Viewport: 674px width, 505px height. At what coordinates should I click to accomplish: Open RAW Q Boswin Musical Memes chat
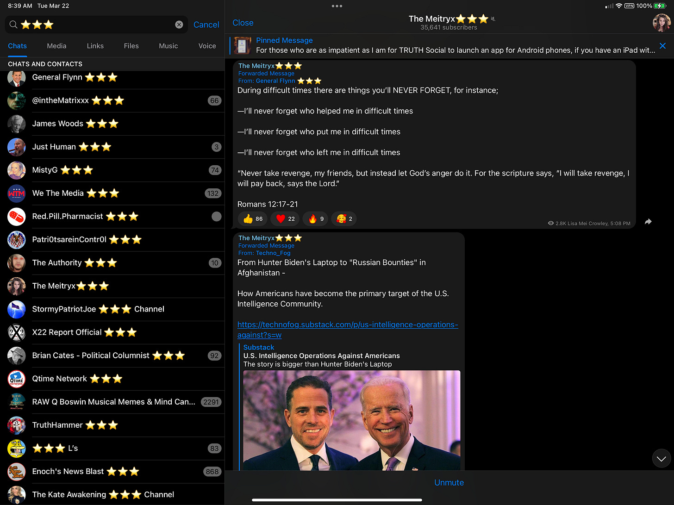pyautogui.click(x=112, y=402)
